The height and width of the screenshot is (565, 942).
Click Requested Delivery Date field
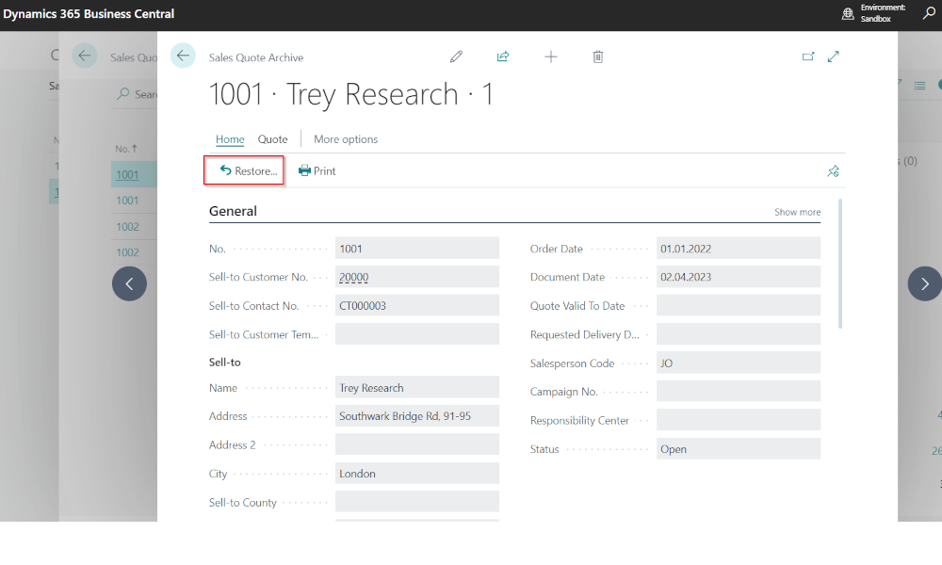pos(739,334)
